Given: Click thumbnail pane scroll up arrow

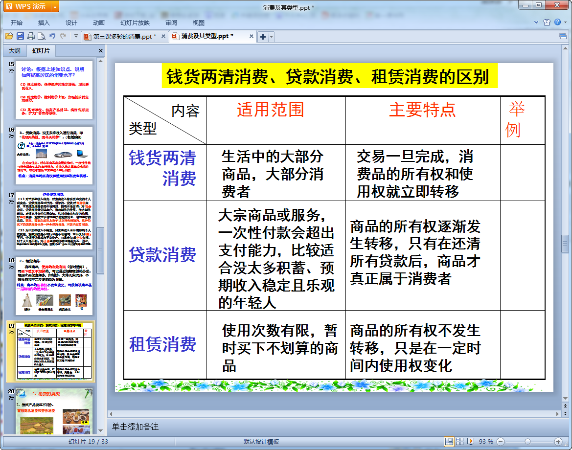Looking at the screenshot, I should click(x=101, y=61).
